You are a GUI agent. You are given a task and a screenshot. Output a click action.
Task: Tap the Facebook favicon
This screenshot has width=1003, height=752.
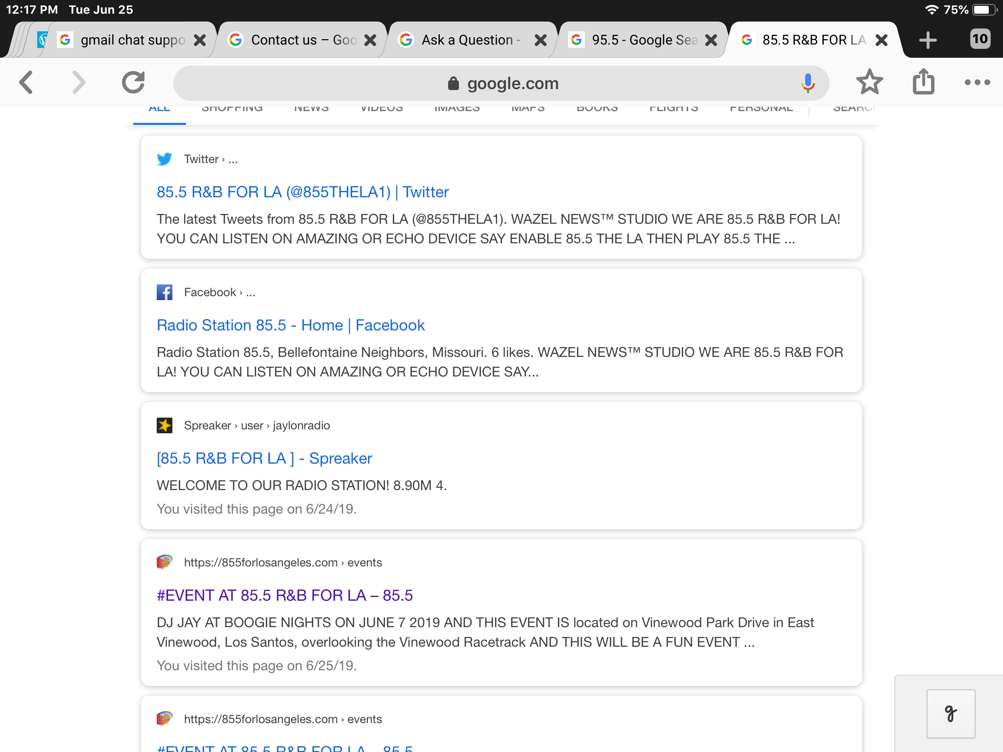[x=165, y=292]
